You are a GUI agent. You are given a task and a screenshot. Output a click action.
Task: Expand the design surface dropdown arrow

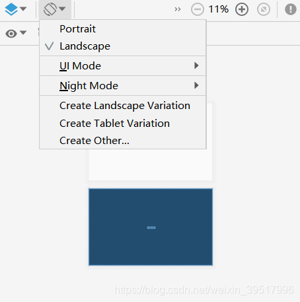[x=23, y=9]
